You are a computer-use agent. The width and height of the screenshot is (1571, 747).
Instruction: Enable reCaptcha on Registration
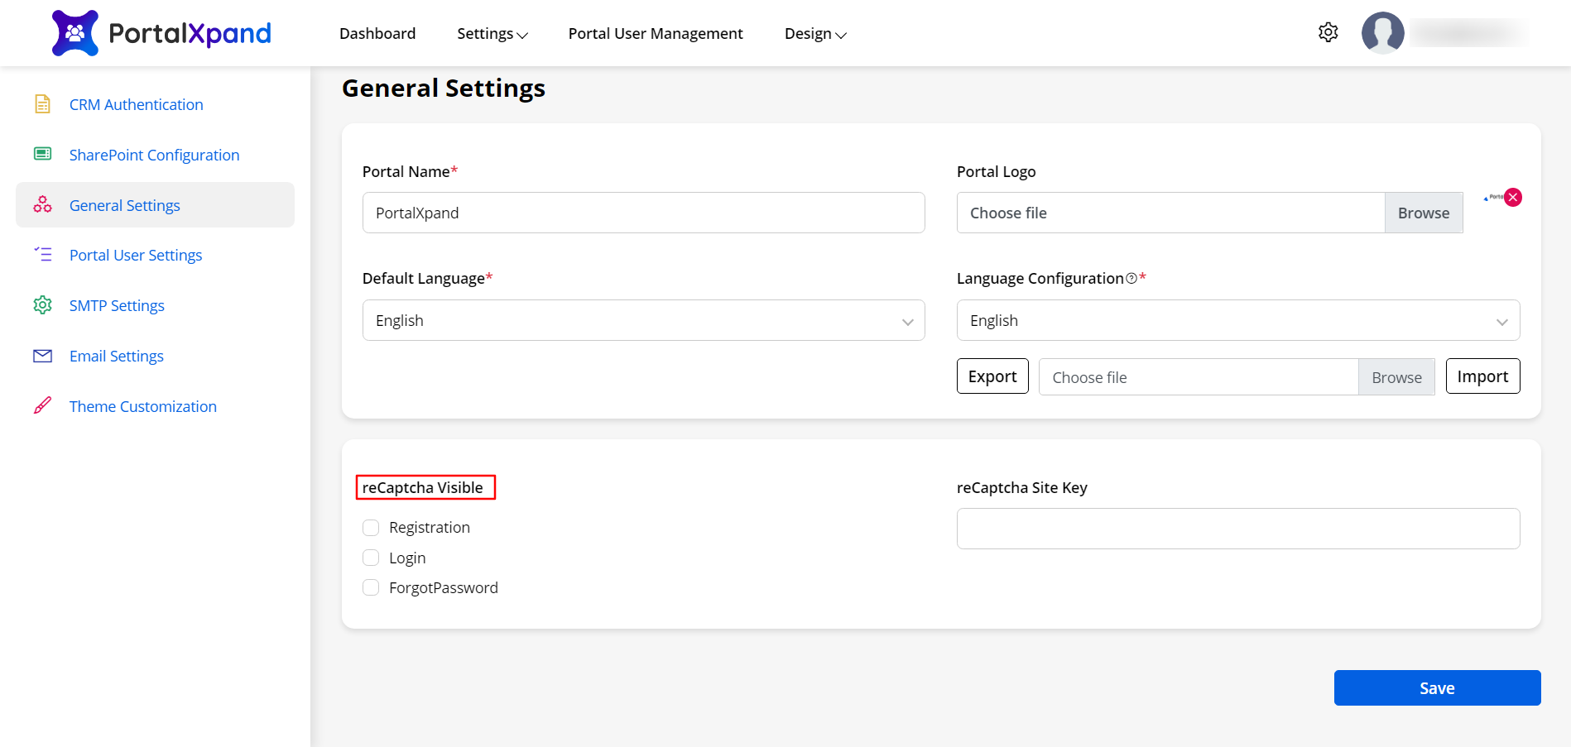(371, 528)
